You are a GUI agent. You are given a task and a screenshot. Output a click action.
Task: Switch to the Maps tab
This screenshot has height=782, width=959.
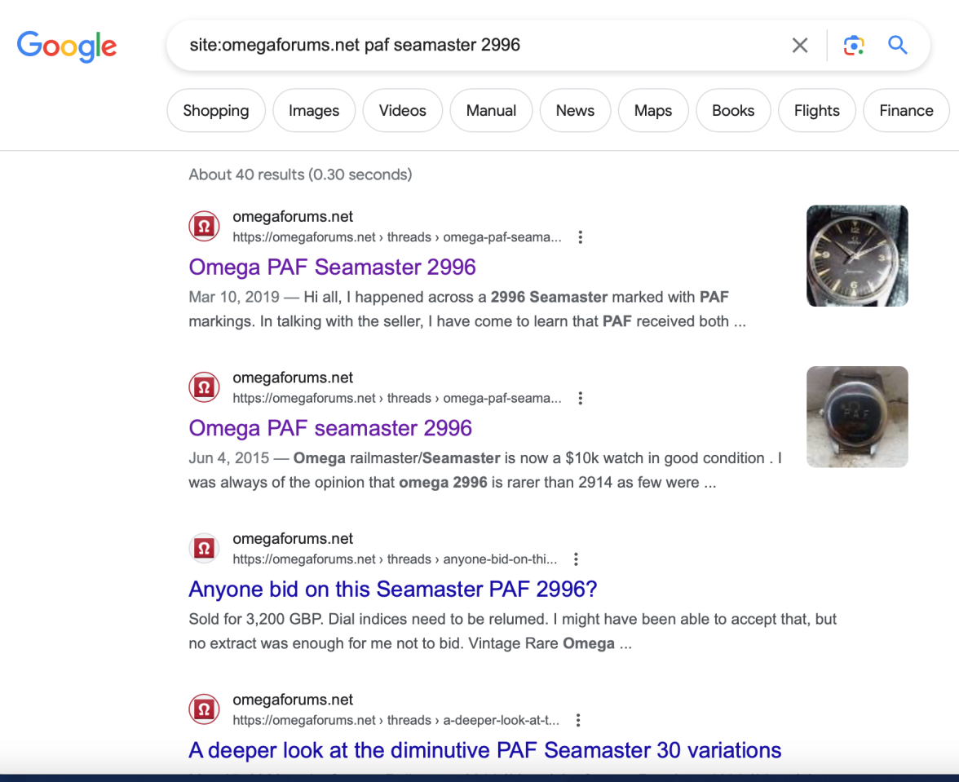click(652, 110)
